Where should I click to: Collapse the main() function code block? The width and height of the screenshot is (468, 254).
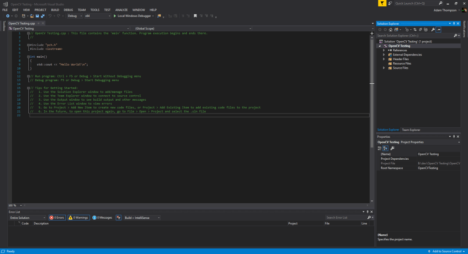click(x=28, y=57)
